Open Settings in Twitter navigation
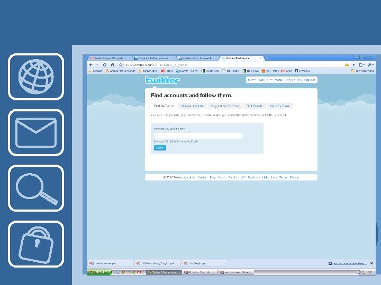Screen dimensions: 381x285 click(289, 80)
